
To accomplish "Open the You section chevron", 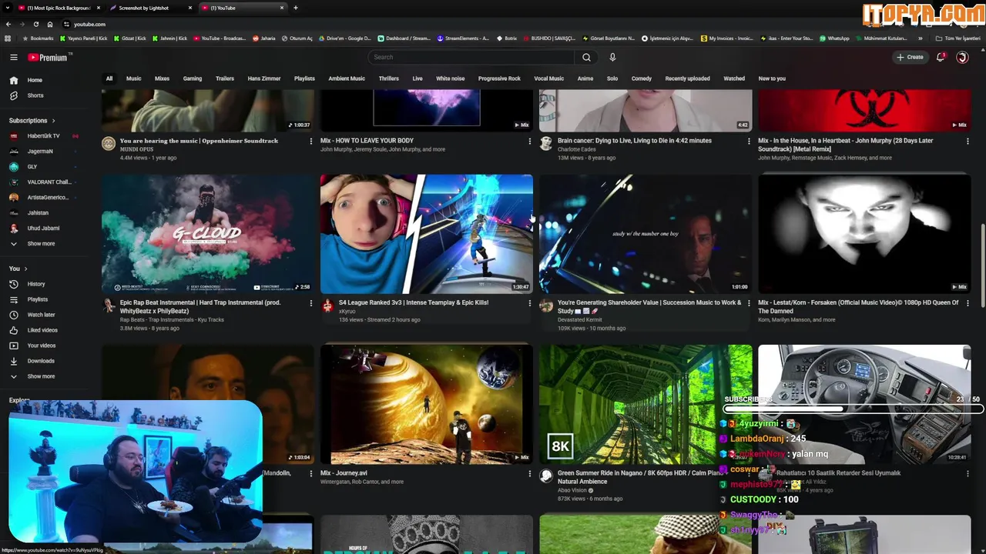I will pos(25,269).
